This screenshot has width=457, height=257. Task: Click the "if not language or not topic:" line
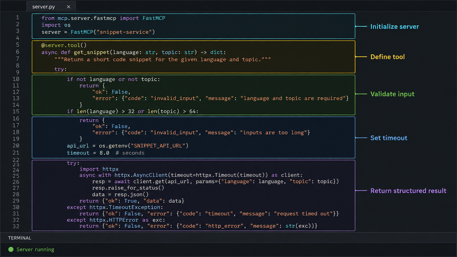click(113, 79)
